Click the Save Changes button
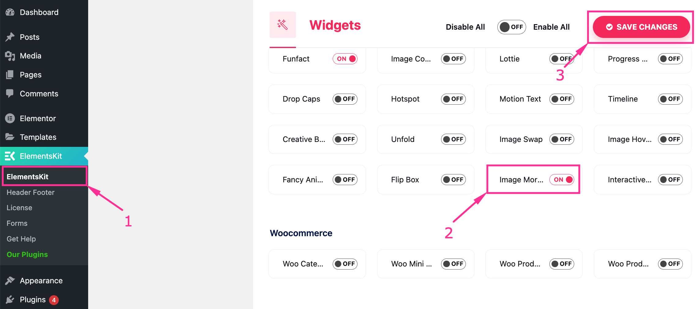The height and width of the screenshot is (309, 696). pyautogui.click(x=641, y=27)
